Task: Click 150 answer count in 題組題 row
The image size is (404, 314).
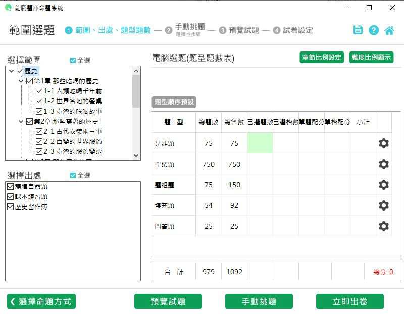Action: point(234,185)
